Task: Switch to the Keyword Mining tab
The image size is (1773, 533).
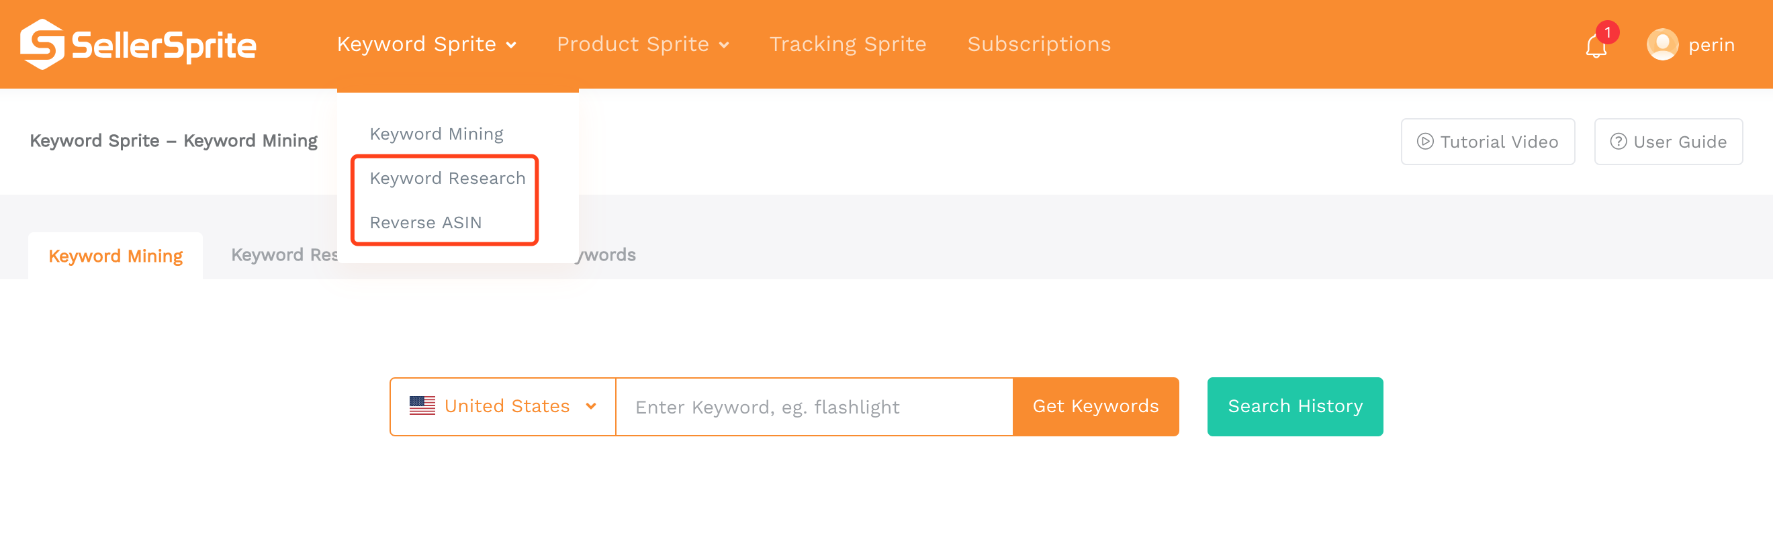Action: 116,256
